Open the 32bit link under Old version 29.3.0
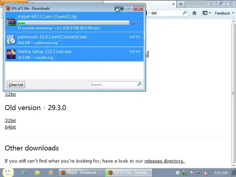Image resolution: width=236 pixels, height=177 pixels. pos(10,121)
